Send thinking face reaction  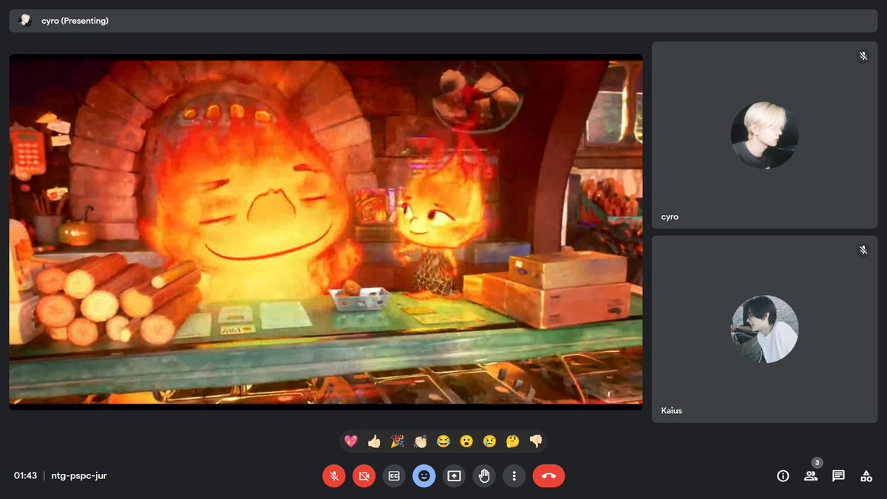tap(512, 441)
